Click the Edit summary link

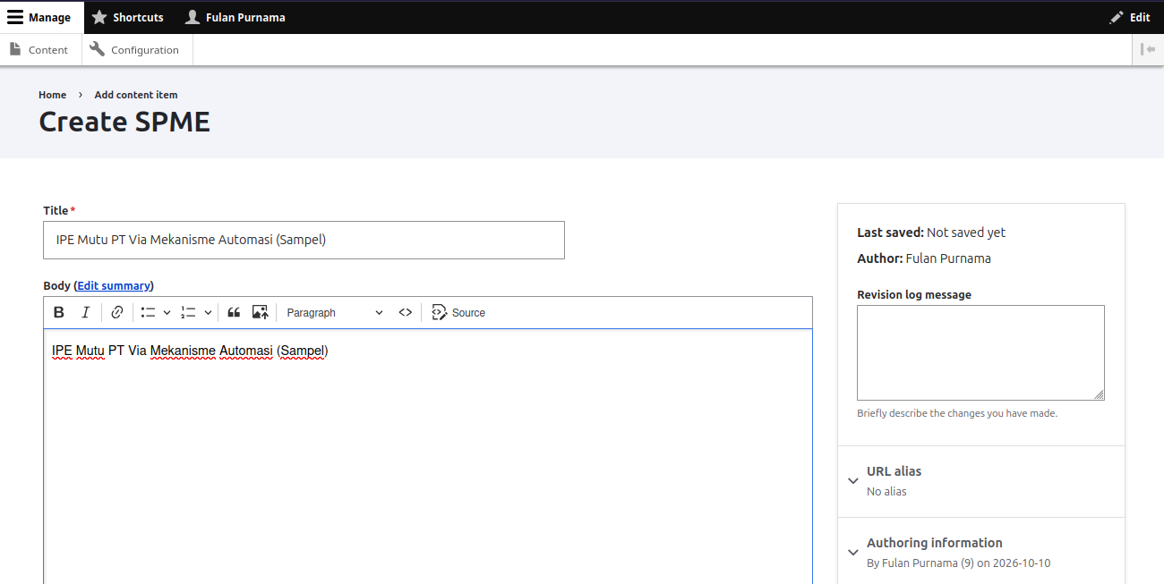pos(114,286)
